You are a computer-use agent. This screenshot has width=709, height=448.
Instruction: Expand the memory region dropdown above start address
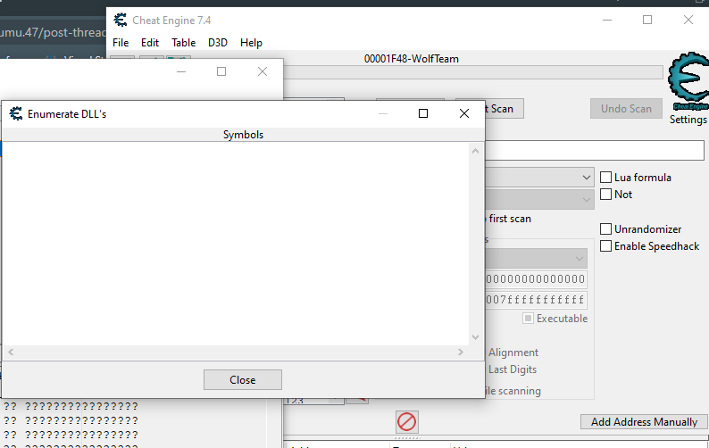(x=580, y=259)
